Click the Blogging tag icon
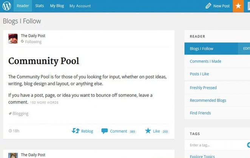250x158 pixels. 10,114
